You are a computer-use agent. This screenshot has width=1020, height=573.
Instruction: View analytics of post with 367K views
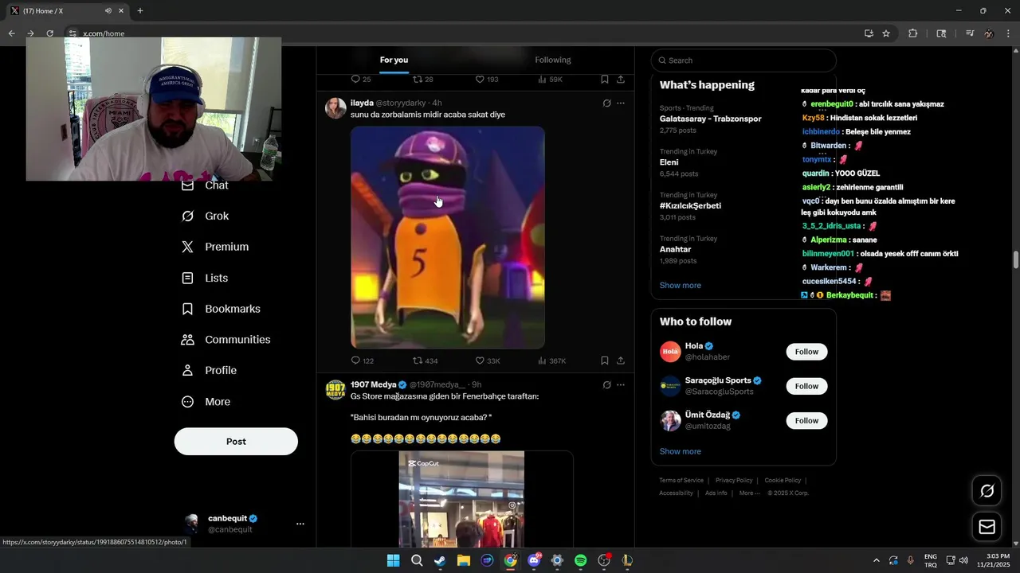click(x=551, y=361)
